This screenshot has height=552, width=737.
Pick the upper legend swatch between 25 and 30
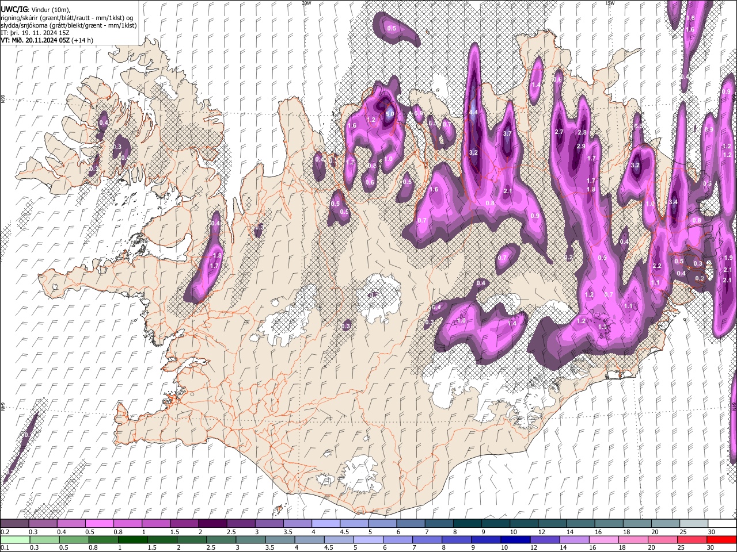click(x=693, y=524)
